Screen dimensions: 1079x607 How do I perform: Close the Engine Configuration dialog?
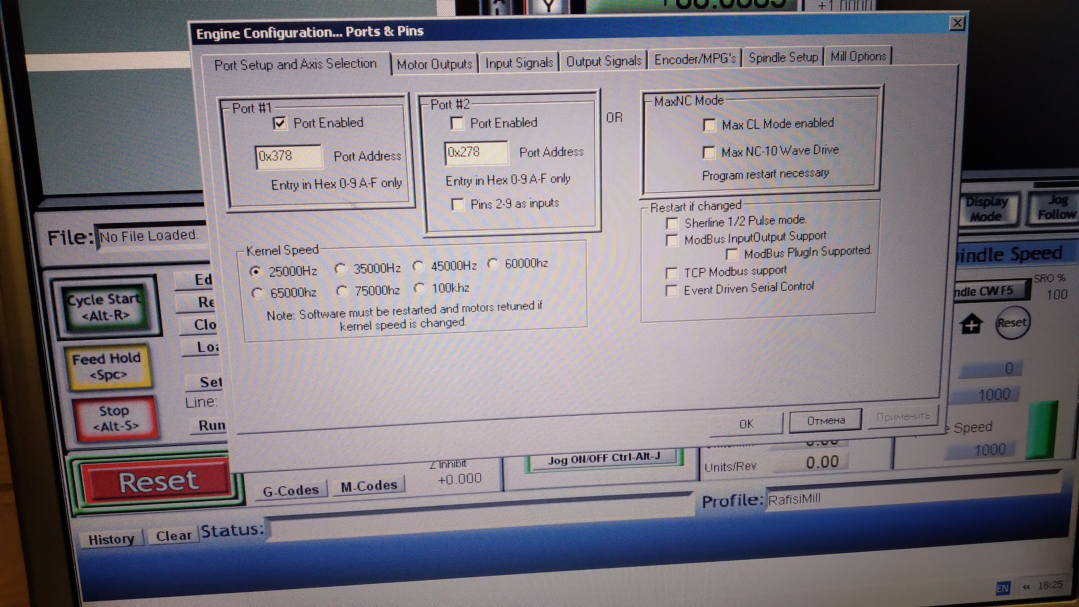click(957, 23)
